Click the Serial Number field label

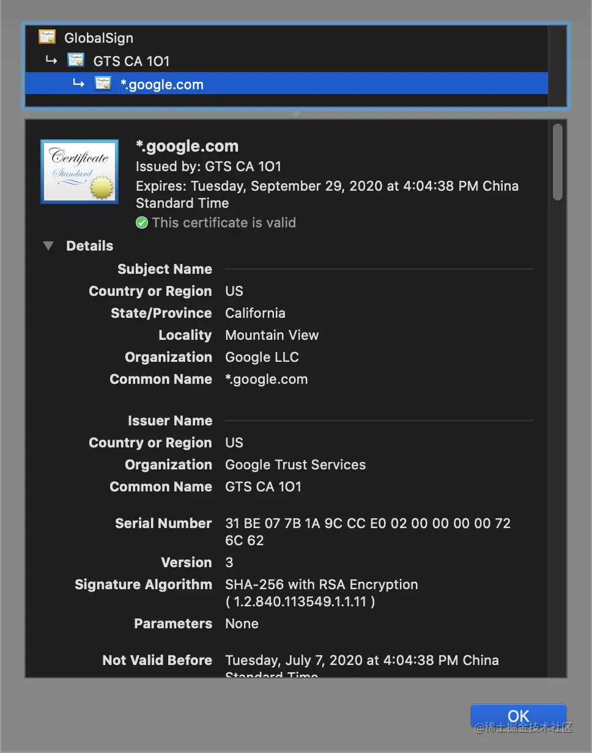pyautogui.click(x=164, y=523)
